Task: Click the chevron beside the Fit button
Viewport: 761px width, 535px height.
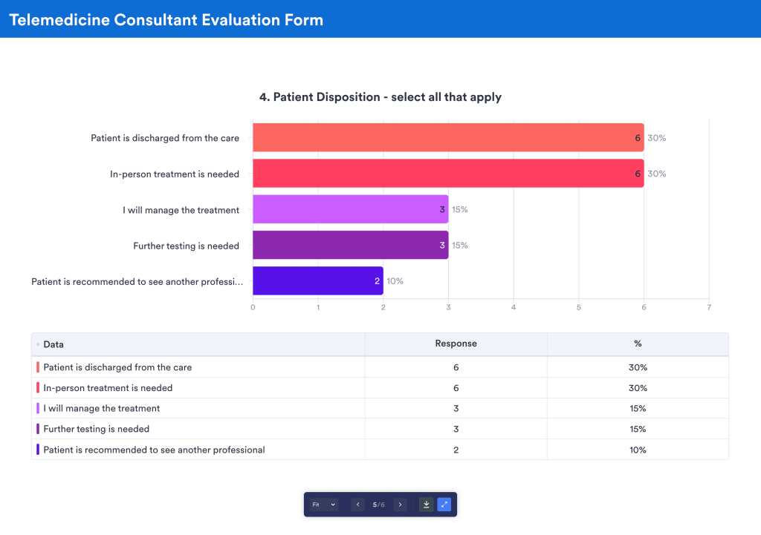Action: 333,504
